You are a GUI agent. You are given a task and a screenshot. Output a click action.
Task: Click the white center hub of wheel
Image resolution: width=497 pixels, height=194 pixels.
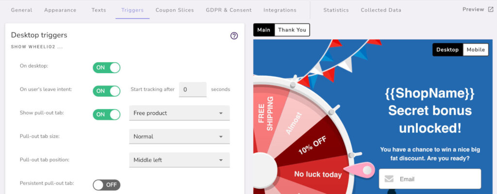265,170
